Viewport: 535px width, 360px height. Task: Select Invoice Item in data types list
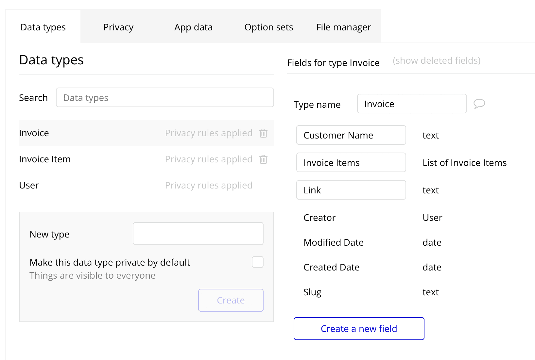point(45,159)
